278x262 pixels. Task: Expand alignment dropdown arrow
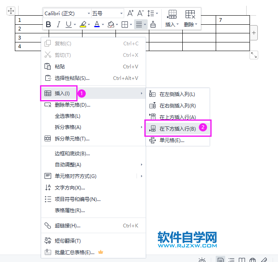click(145, 24)
